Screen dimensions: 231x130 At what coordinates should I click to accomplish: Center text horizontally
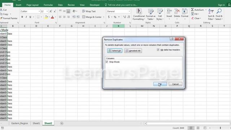[64, 17]
